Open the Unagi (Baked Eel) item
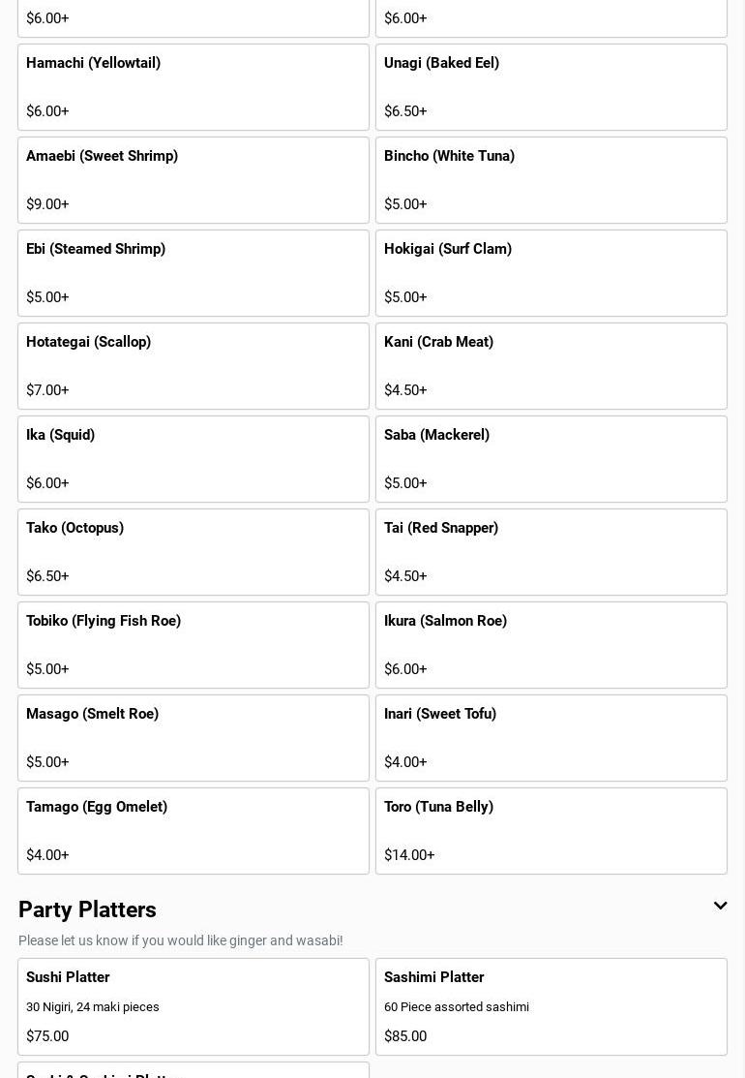This screenshot has width=745, height=1078. (x=551, y=87)
